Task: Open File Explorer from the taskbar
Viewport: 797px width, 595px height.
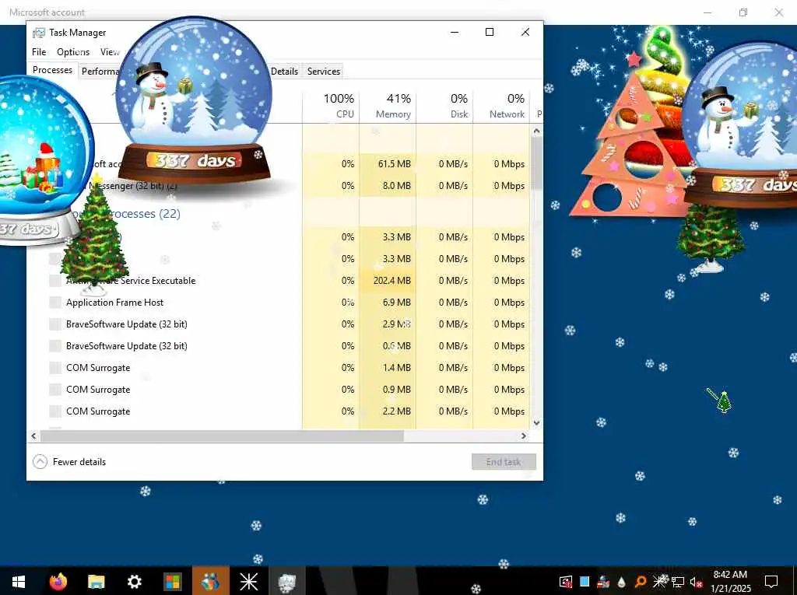Action: [x=96, y=581]
